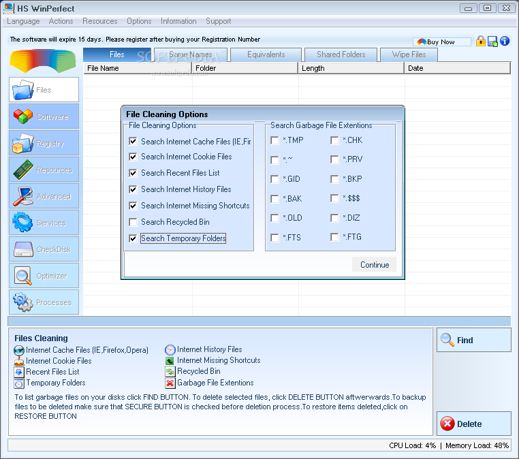The image size is (519, 459).
Task: Open the Actions menu
Action: [61, 21]
